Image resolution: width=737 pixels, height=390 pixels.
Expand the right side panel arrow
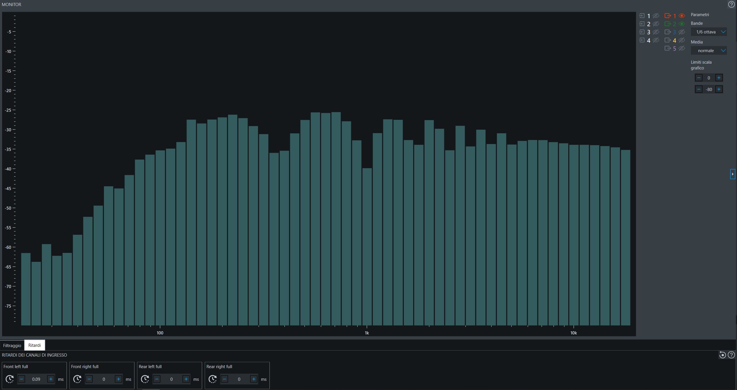pyautogui.click(x=733, y=174)
